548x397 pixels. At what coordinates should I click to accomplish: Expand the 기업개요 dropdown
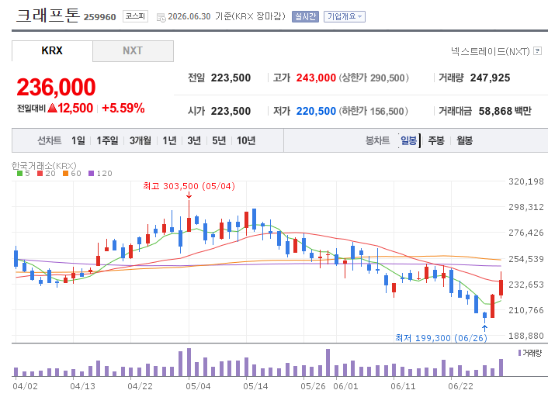345,16
